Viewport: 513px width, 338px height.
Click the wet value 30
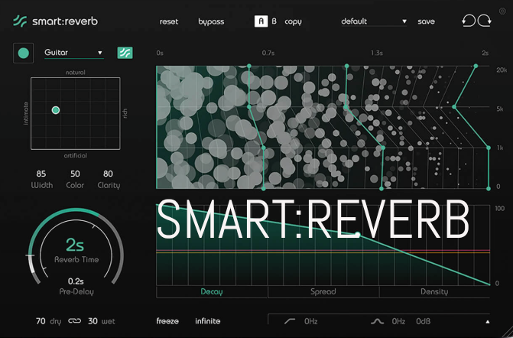pos(93,321)
